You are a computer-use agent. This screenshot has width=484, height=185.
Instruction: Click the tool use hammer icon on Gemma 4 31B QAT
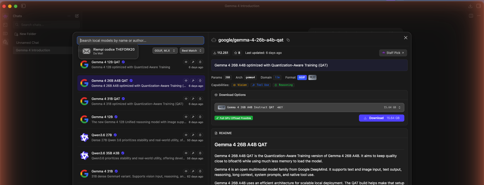click(x=193, y=99)
